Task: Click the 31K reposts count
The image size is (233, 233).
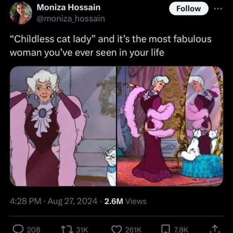Action: 82,229
